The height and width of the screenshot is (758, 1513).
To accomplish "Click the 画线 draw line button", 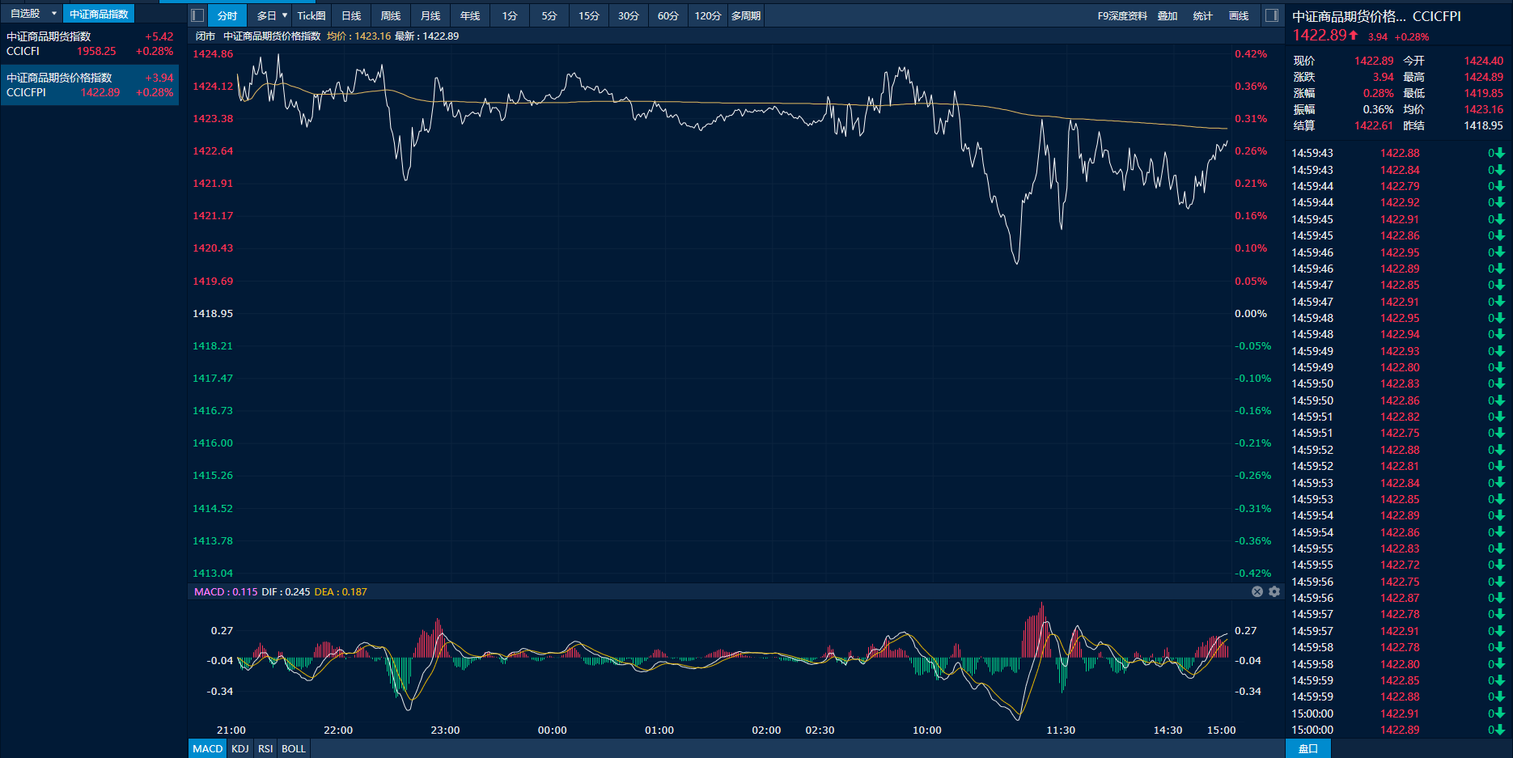I will (1239, 15).
